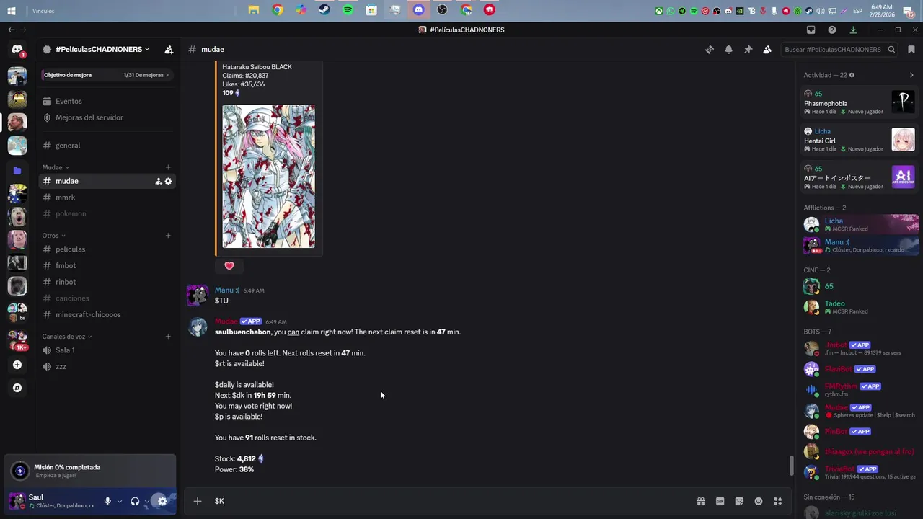Open microphone input options chevron
The height and width of the screenshot is (519, 923).
(x=120, y=501)
